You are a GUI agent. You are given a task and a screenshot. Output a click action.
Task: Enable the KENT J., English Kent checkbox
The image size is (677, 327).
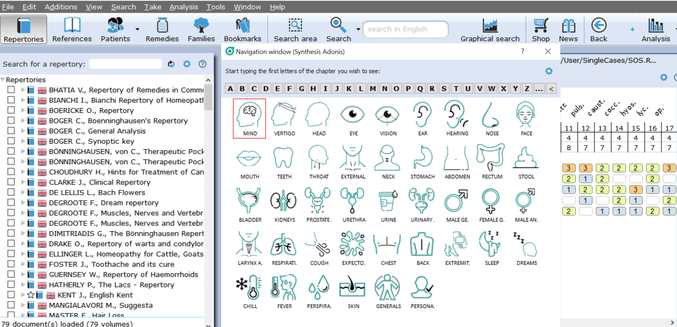(x=11, y=295)
